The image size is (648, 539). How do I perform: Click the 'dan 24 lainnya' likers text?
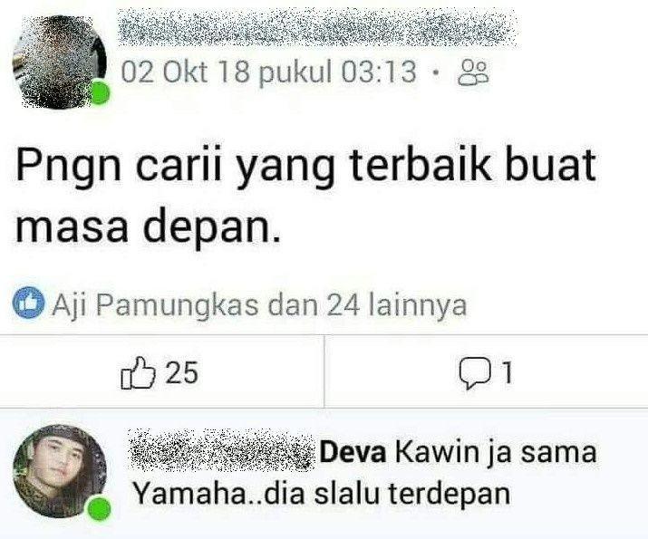click(367, 305)
